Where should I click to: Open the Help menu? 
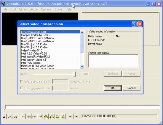(x=68, y=9)
